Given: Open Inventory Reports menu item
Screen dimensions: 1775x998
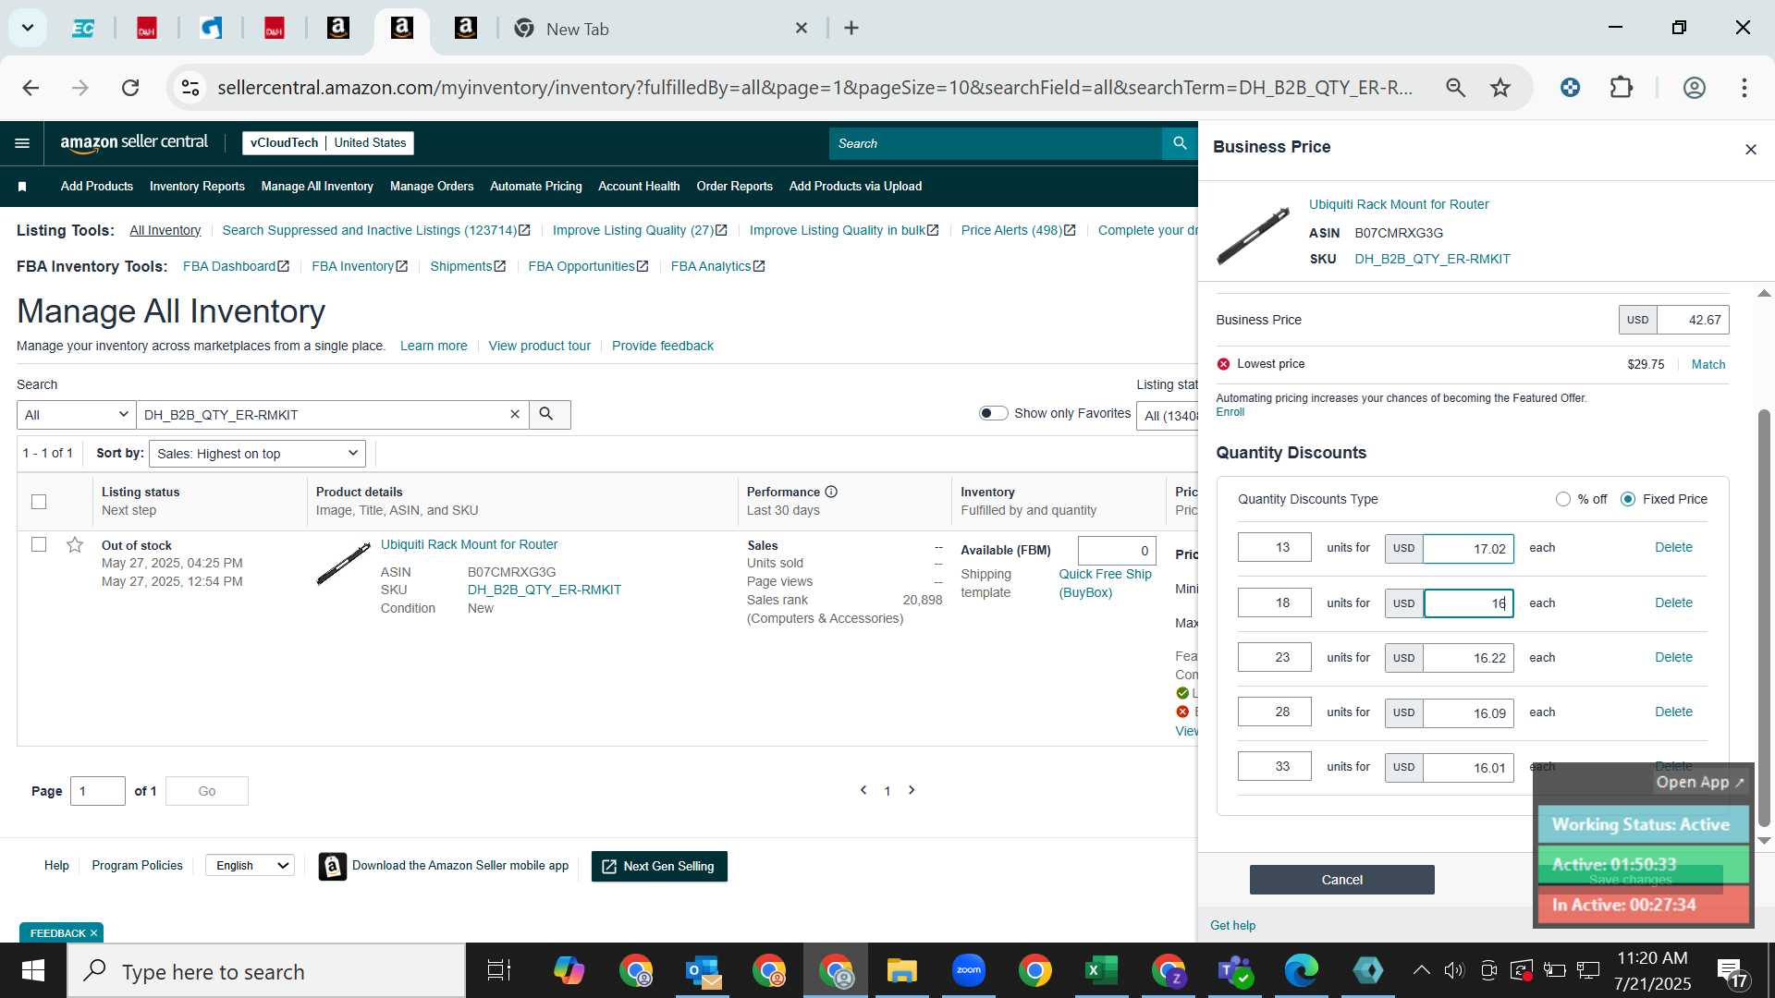Looking at the screenshot, I should click(x=197, y=187).
